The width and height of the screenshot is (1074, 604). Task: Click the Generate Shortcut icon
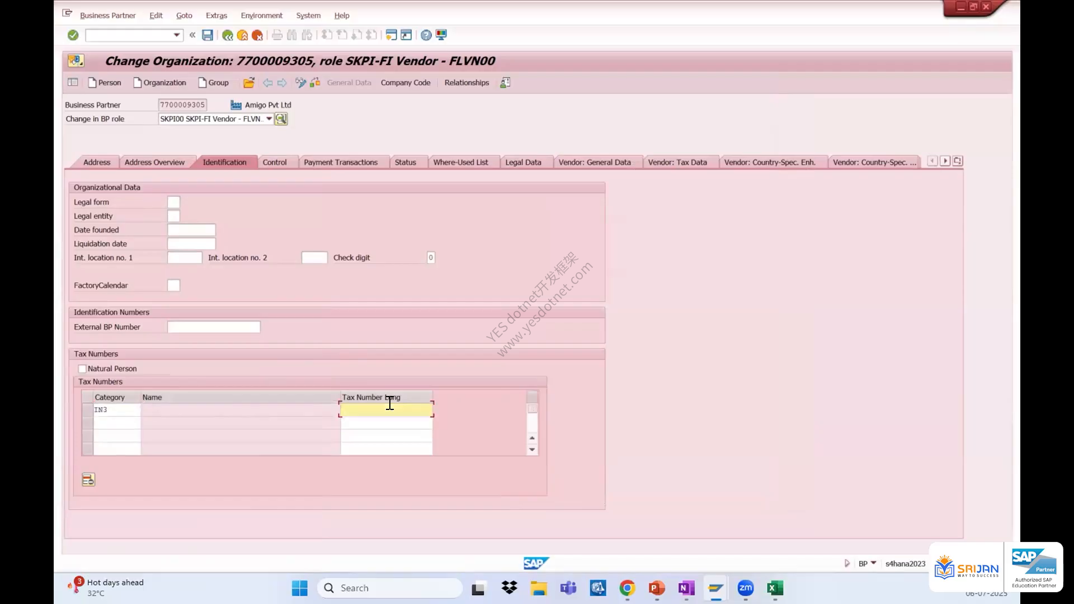pos(407,35)
